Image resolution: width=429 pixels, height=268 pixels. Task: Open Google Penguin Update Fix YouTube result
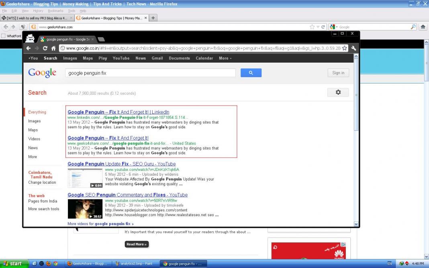pyautogui.click(x=122, y=164)
